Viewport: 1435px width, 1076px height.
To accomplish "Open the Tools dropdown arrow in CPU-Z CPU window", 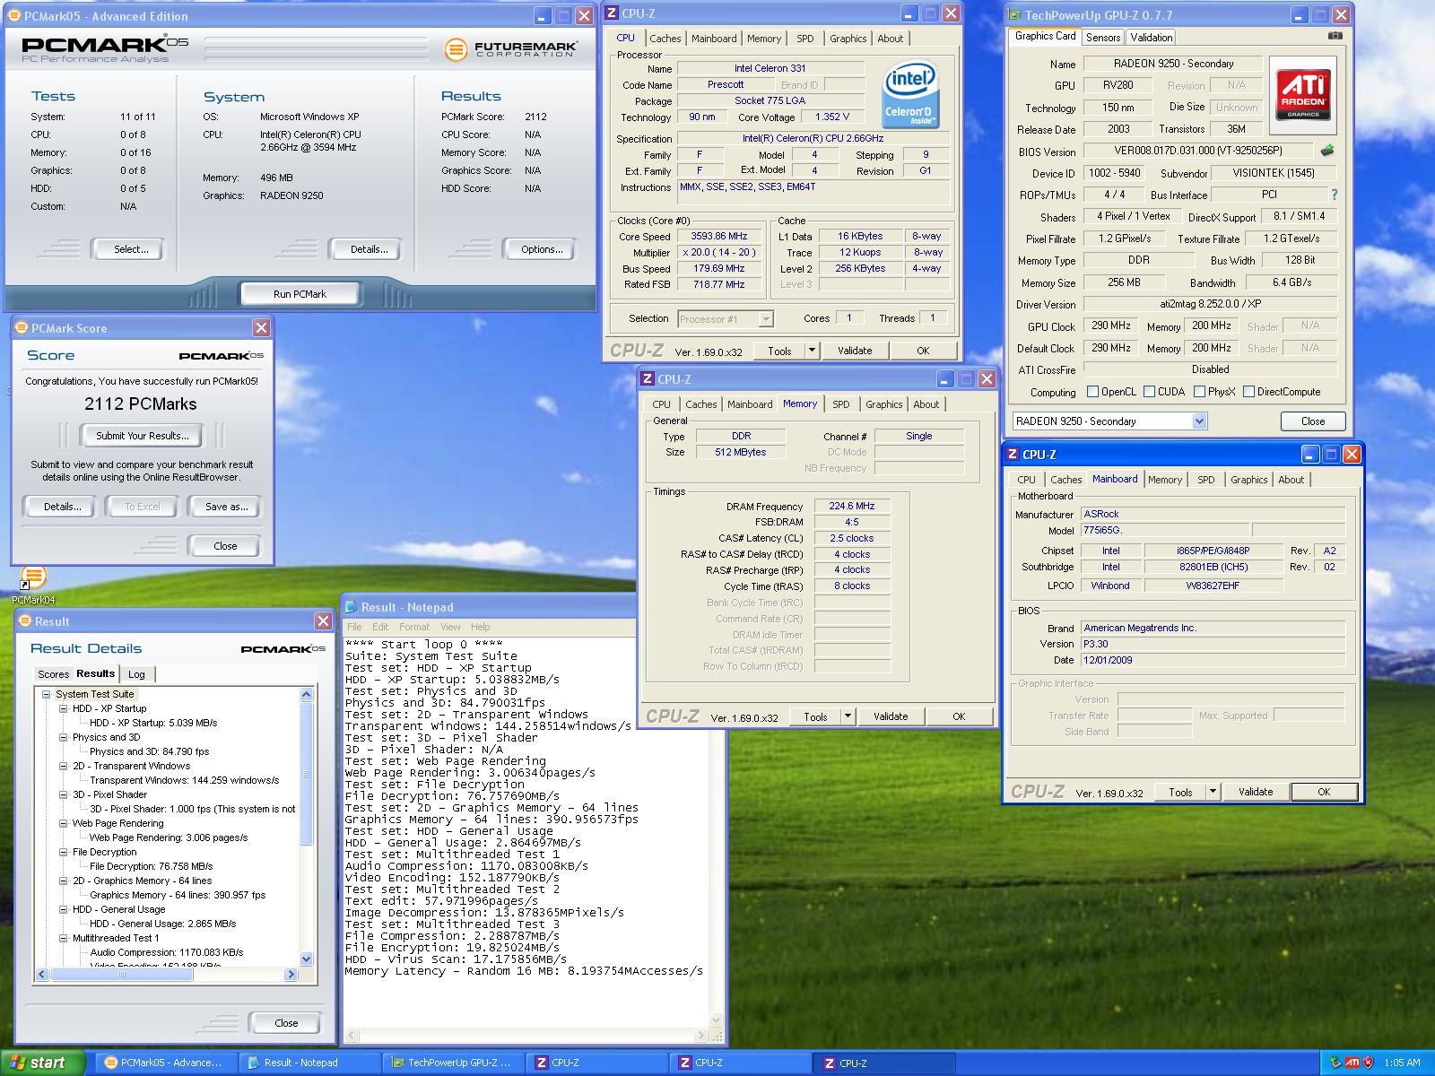I will 813,351.
